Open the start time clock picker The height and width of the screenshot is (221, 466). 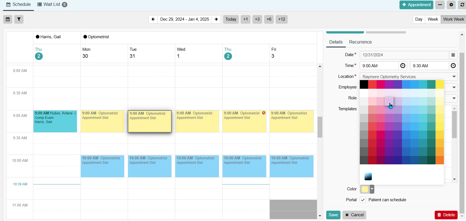point(403,66)
